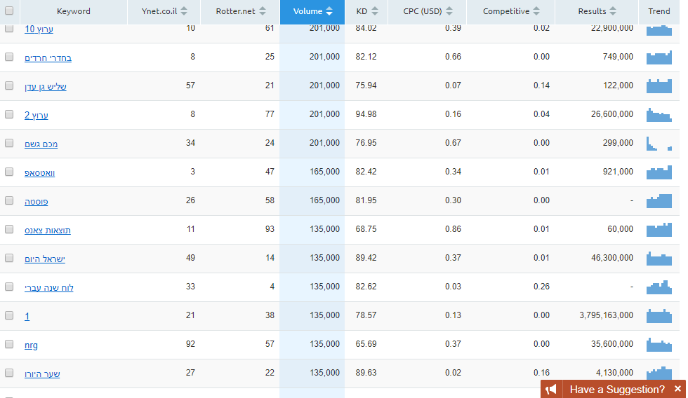Click results value 26,600,000
This screenshot has height=398, width=688.
click(x=612, y=114)
